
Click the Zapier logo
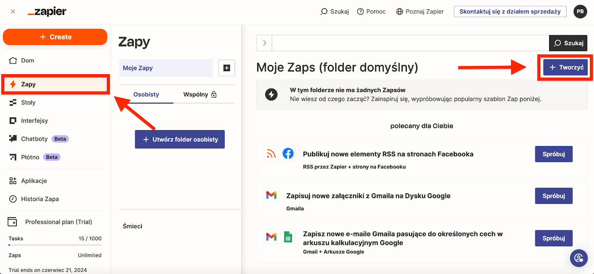pos(47,12)
